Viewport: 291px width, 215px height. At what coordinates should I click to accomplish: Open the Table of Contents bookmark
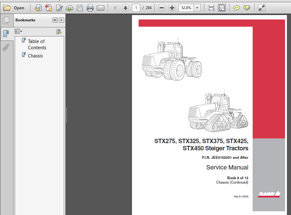tap(37, 45)
